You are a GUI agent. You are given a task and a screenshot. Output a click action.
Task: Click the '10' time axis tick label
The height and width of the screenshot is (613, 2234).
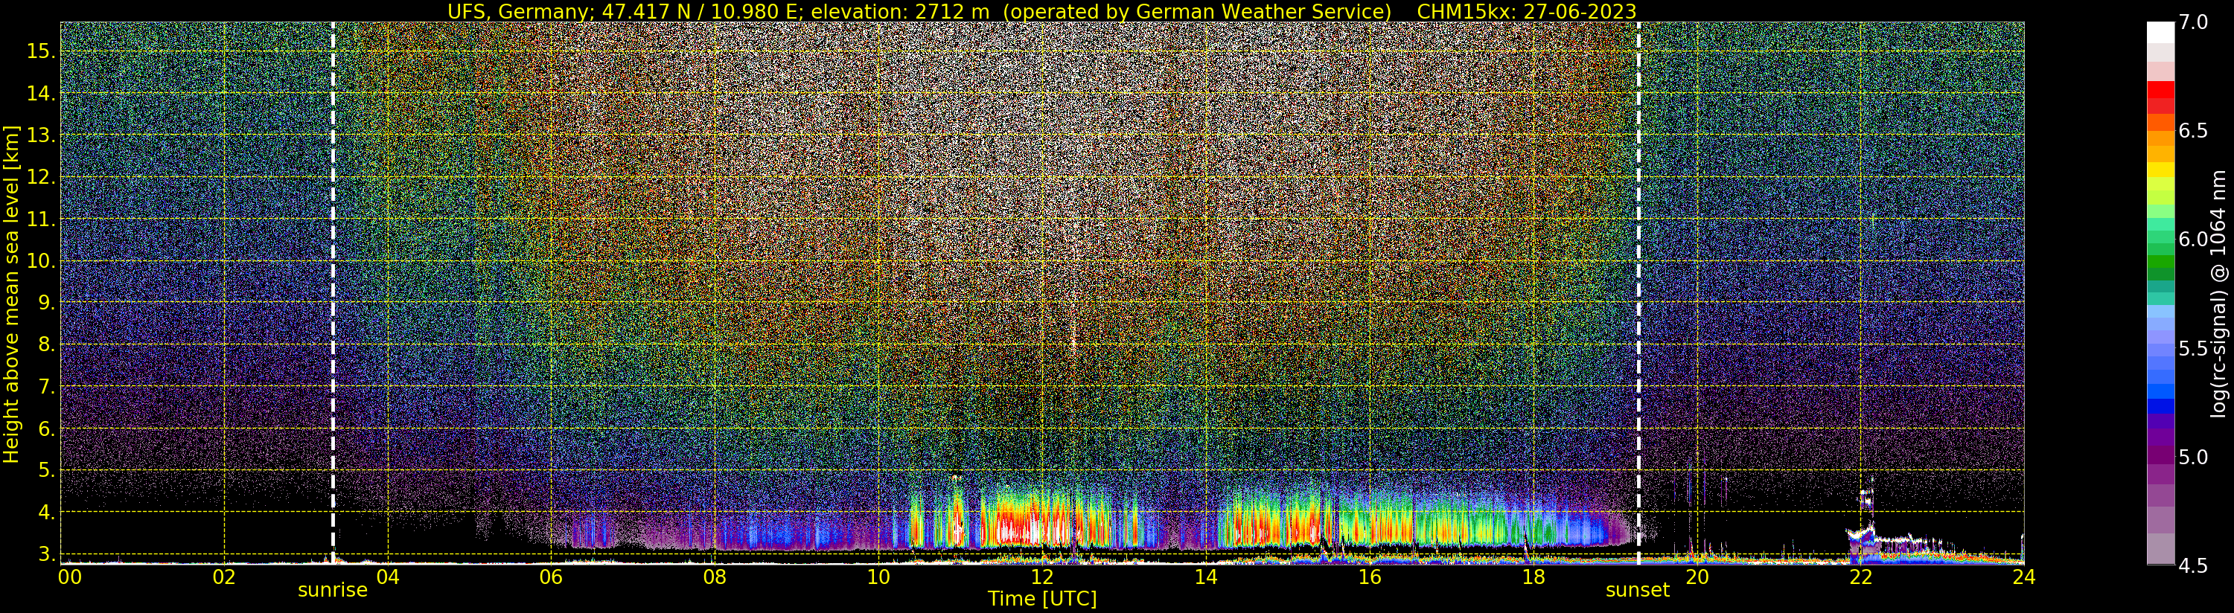[878, 577]
